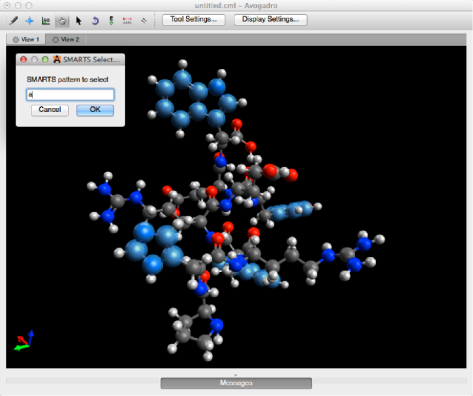Enable the Auto Rotate tool
473x396 pixels.
pos(95,21)
